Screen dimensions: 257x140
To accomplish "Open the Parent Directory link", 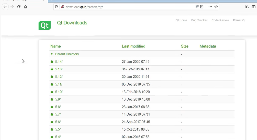I will (x=67, y=54).
